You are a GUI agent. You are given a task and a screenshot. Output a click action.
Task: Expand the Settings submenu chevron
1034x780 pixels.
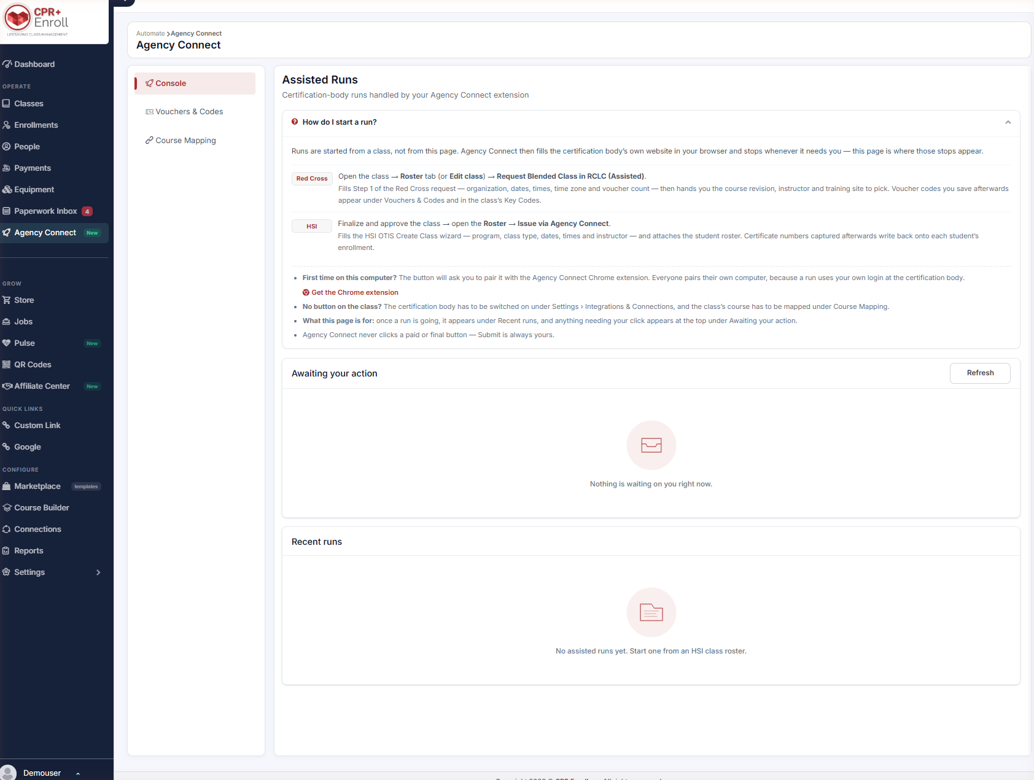(x=98, y=572)
